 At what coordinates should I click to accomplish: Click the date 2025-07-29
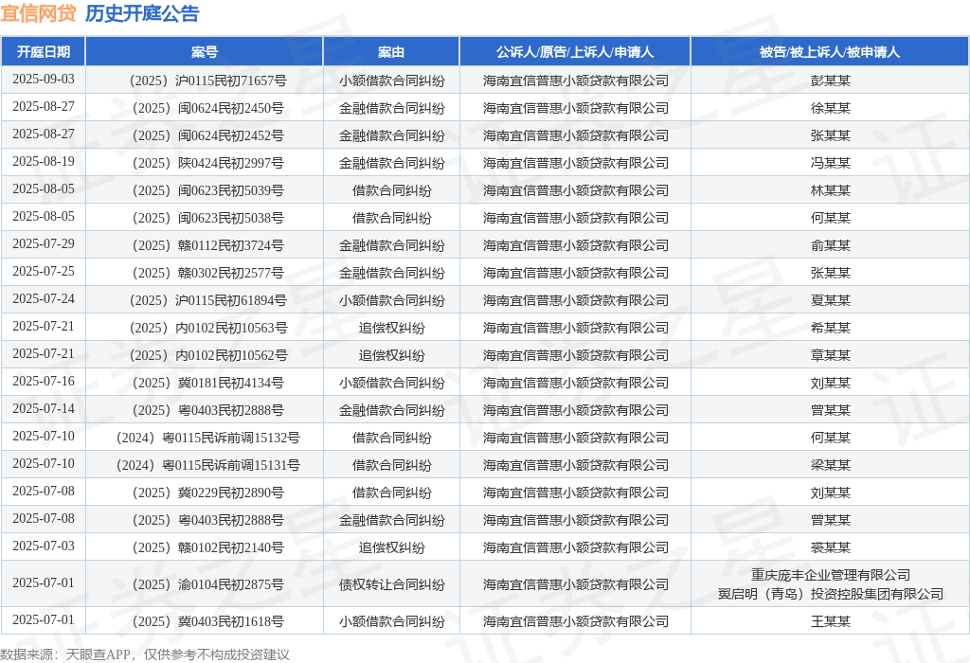pos(44,243)
